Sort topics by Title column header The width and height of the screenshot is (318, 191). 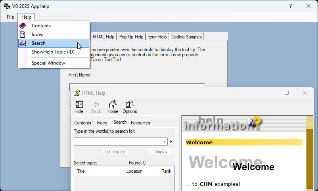[99, 171]
